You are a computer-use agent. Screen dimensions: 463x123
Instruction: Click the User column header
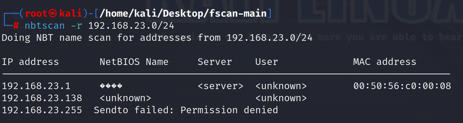pyautogui.click(x=267, y=62)
